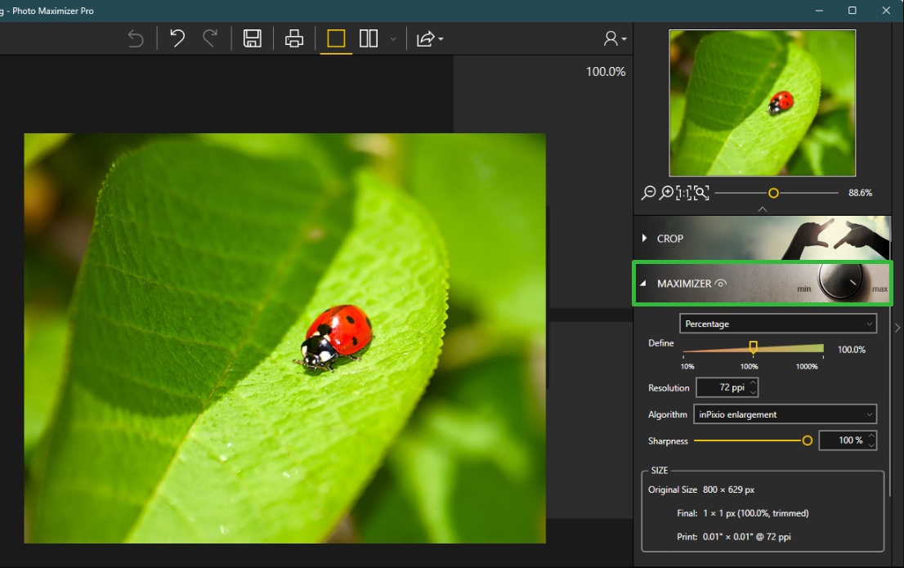Decrease the sharpness value with down arrow
Screen dimensions: 904x568
tap(871, 445)
